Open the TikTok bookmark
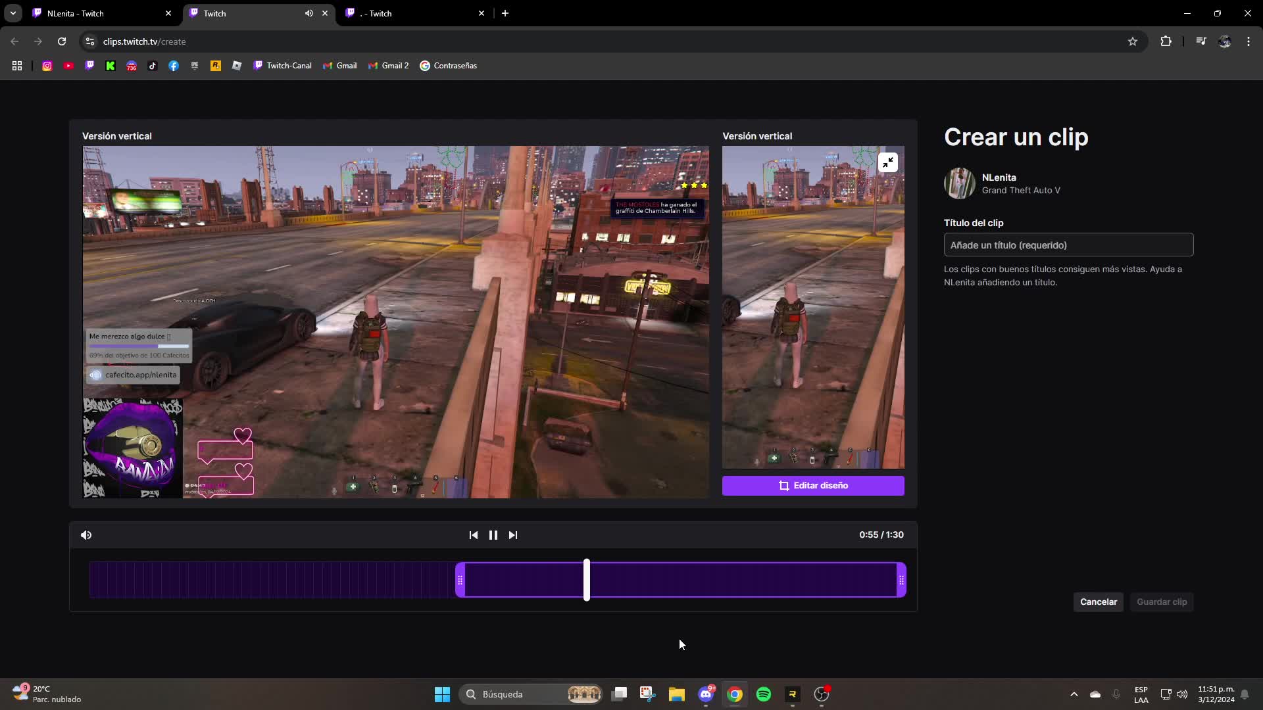 153,65
